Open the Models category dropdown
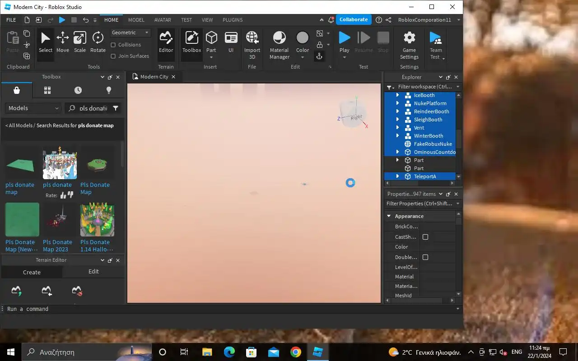Viewport: 578px width, 361px height. pos(33,108)
